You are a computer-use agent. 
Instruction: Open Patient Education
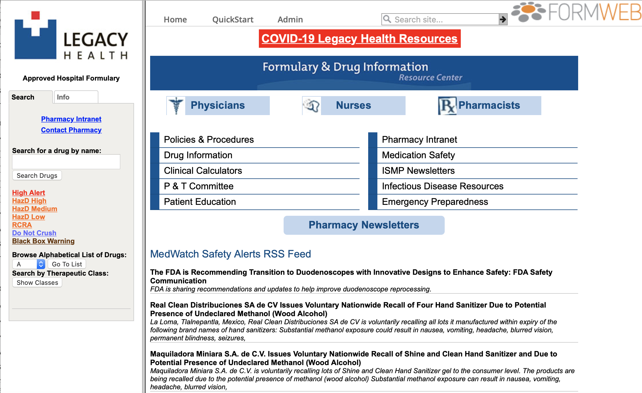tap(255, 202)
